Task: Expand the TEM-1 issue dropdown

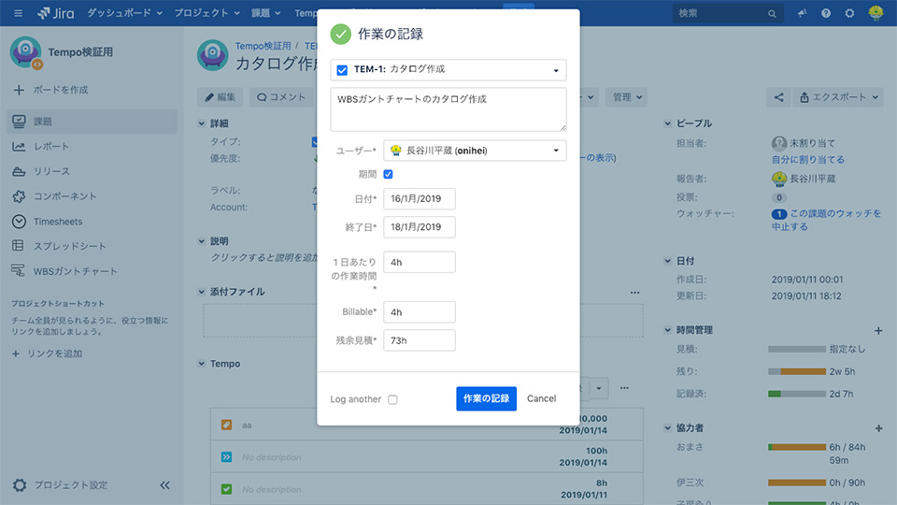Action: tap(557, 70)
